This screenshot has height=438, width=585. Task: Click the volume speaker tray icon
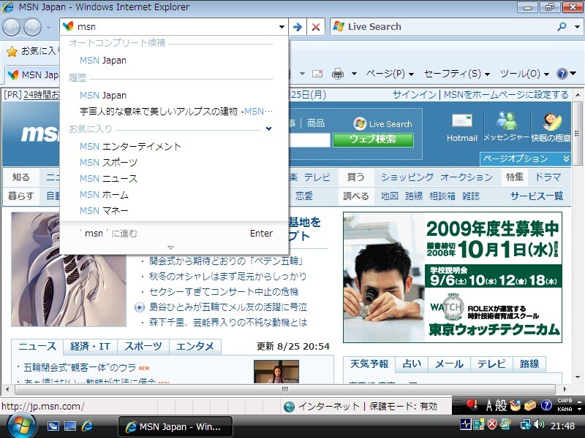coord(539,424)
